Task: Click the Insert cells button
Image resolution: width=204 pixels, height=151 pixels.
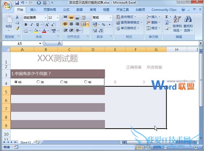Action: 153,17
